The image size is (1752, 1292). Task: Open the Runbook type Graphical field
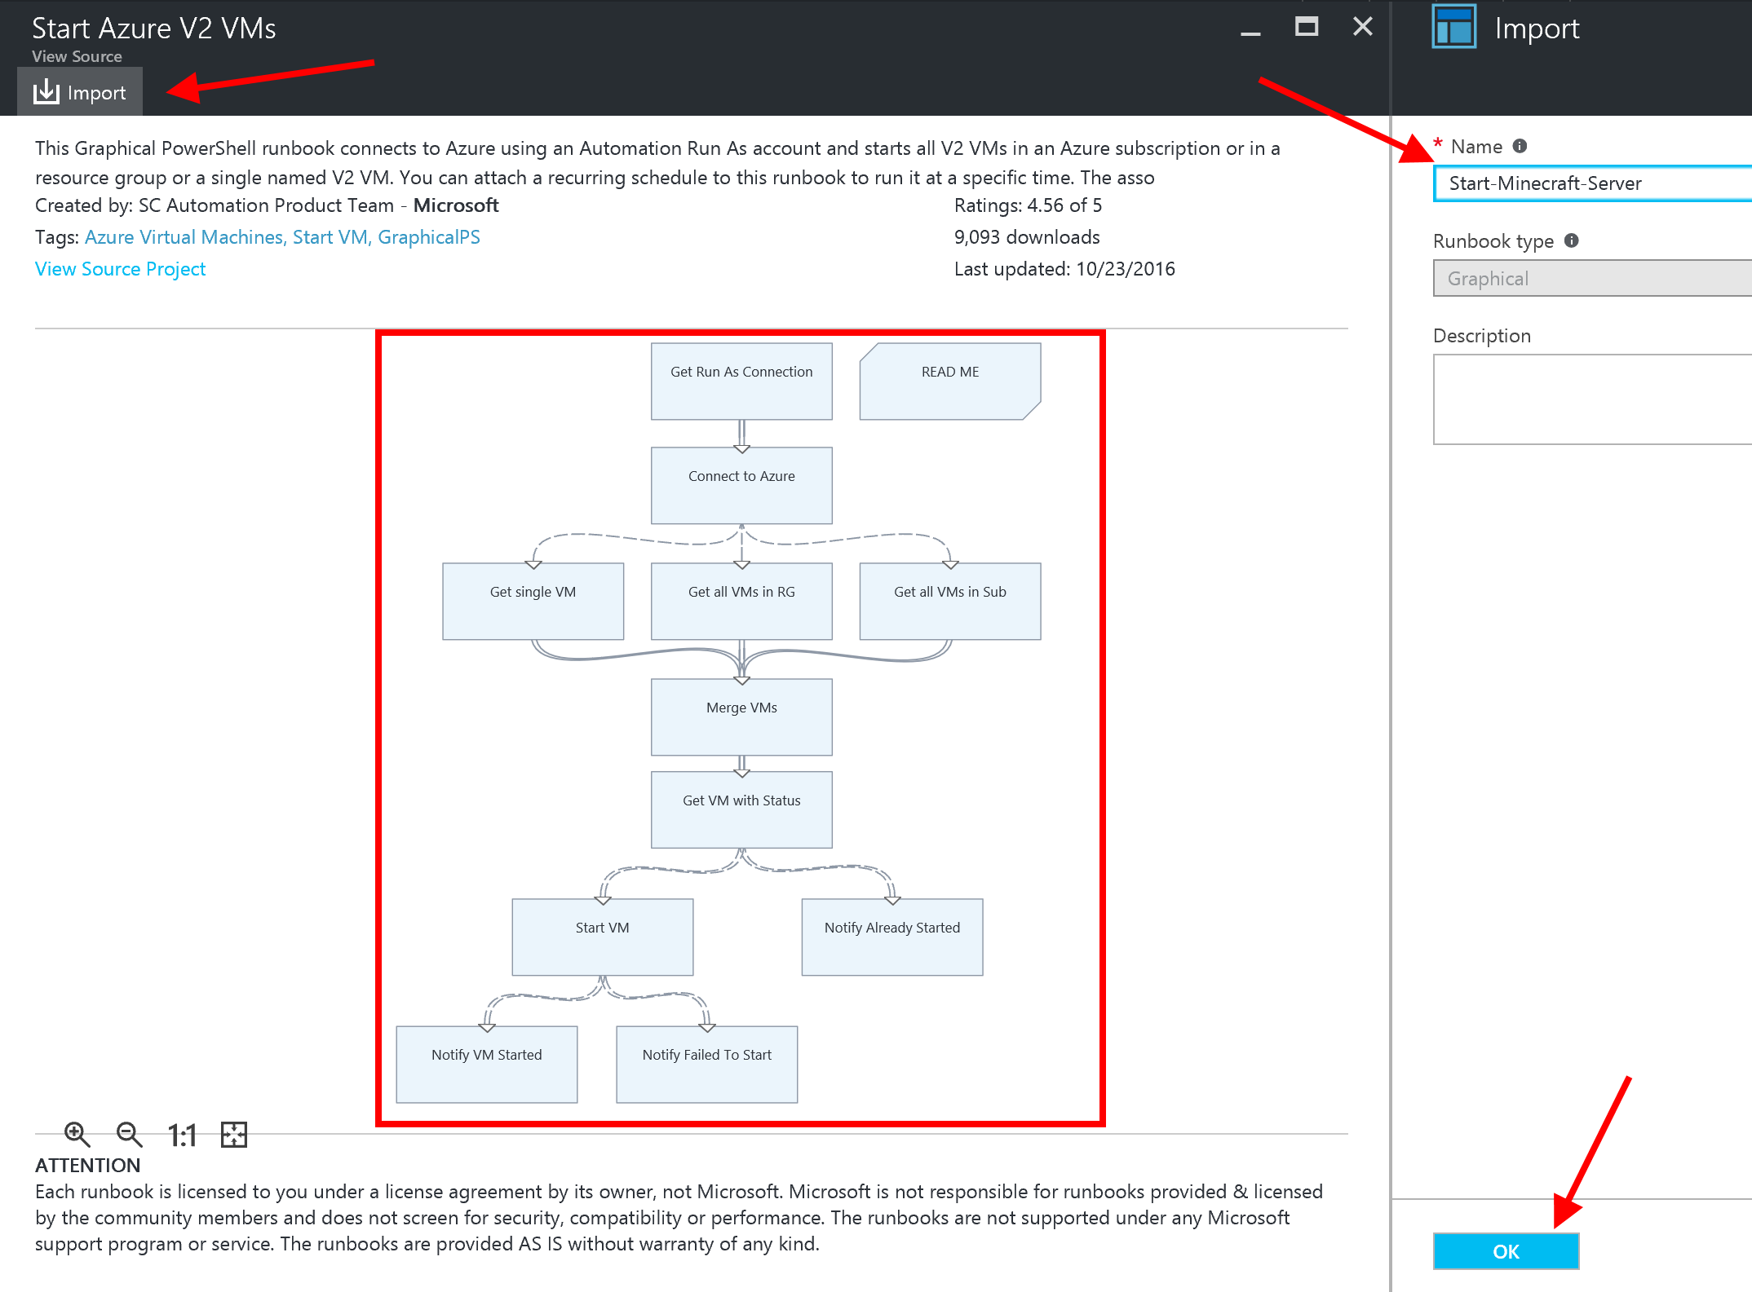(x=1591, y=279)
